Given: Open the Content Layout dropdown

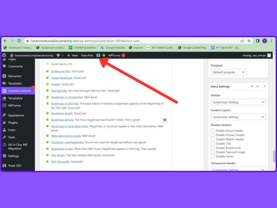Looking at the screenshot, I should click(x=238, y=117).
